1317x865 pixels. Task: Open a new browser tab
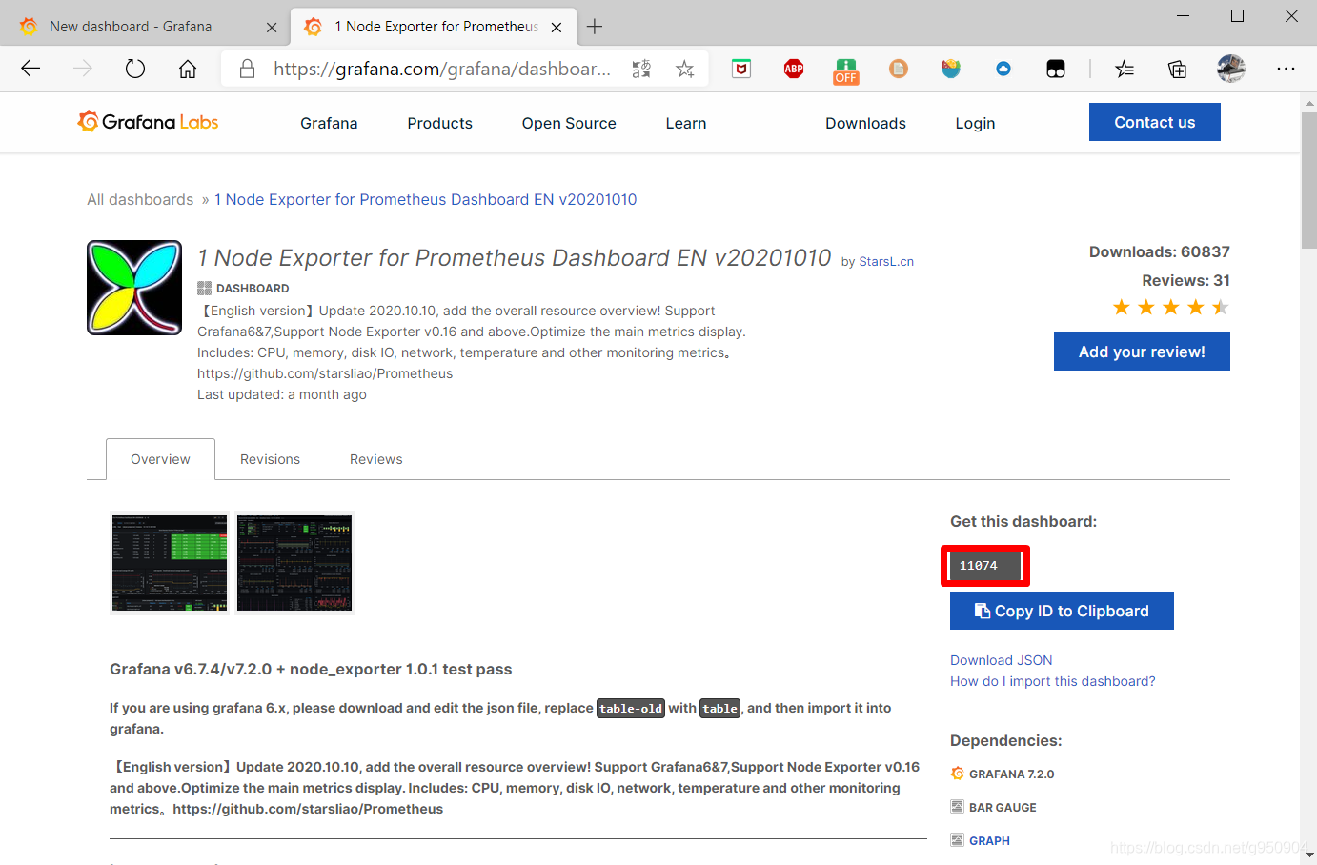tap(595, 27)
